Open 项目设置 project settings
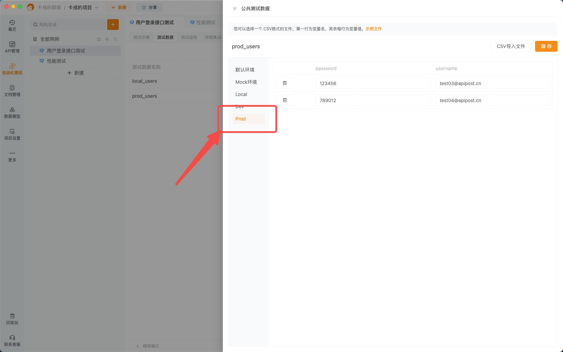 (12, 134)
